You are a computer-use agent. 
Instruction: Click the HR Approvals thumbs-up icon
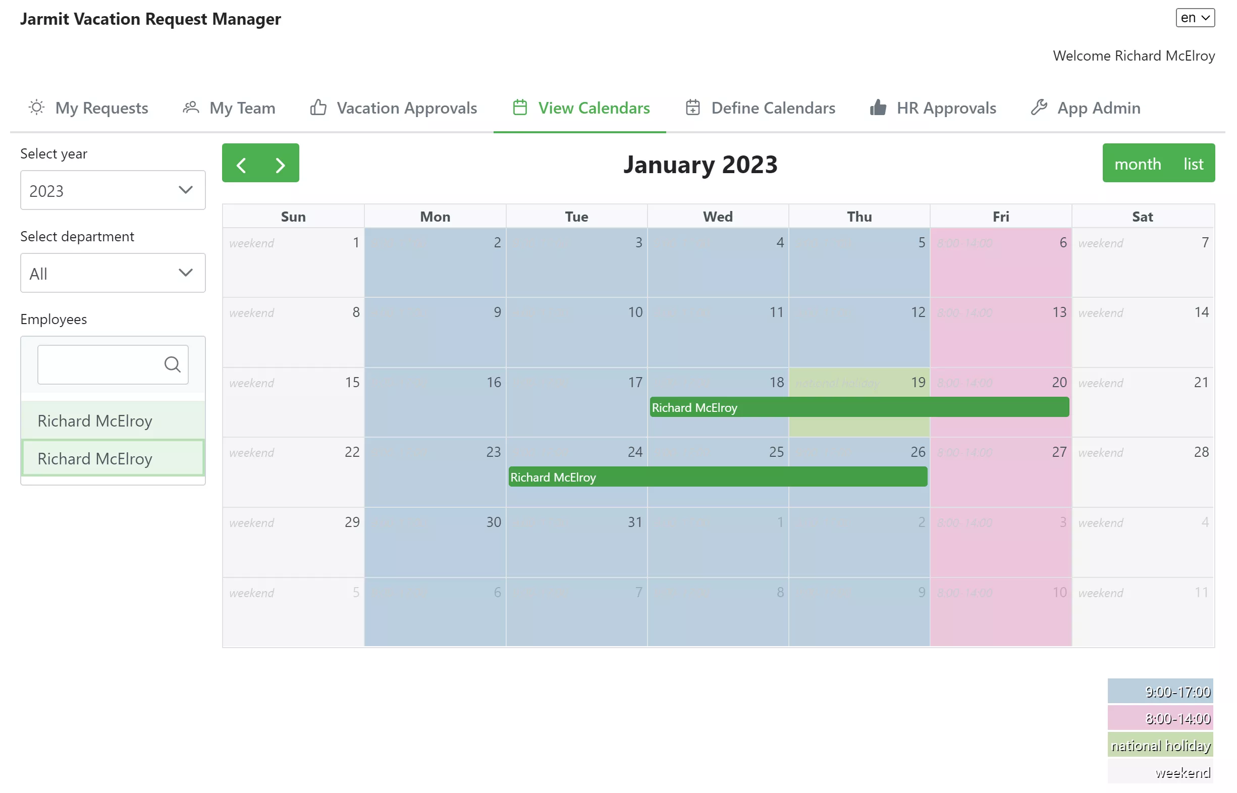point(878,108)
